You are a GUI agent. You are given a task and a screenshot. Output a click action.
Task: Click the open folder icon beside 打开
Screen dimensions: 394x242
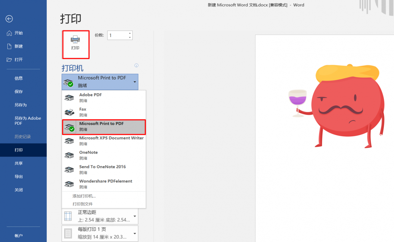point(9,60)
